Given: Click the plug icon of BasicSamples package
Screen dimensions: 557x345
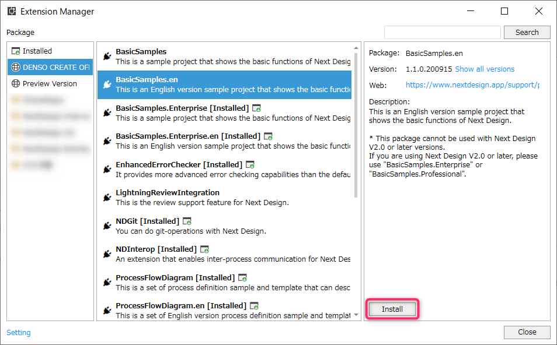Looking at the screenshot, I should [107, 56].
